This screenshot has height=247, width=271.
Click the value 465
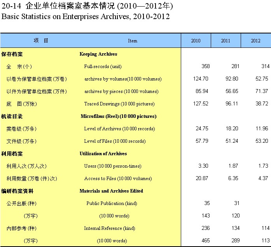(x=206, y=240)
